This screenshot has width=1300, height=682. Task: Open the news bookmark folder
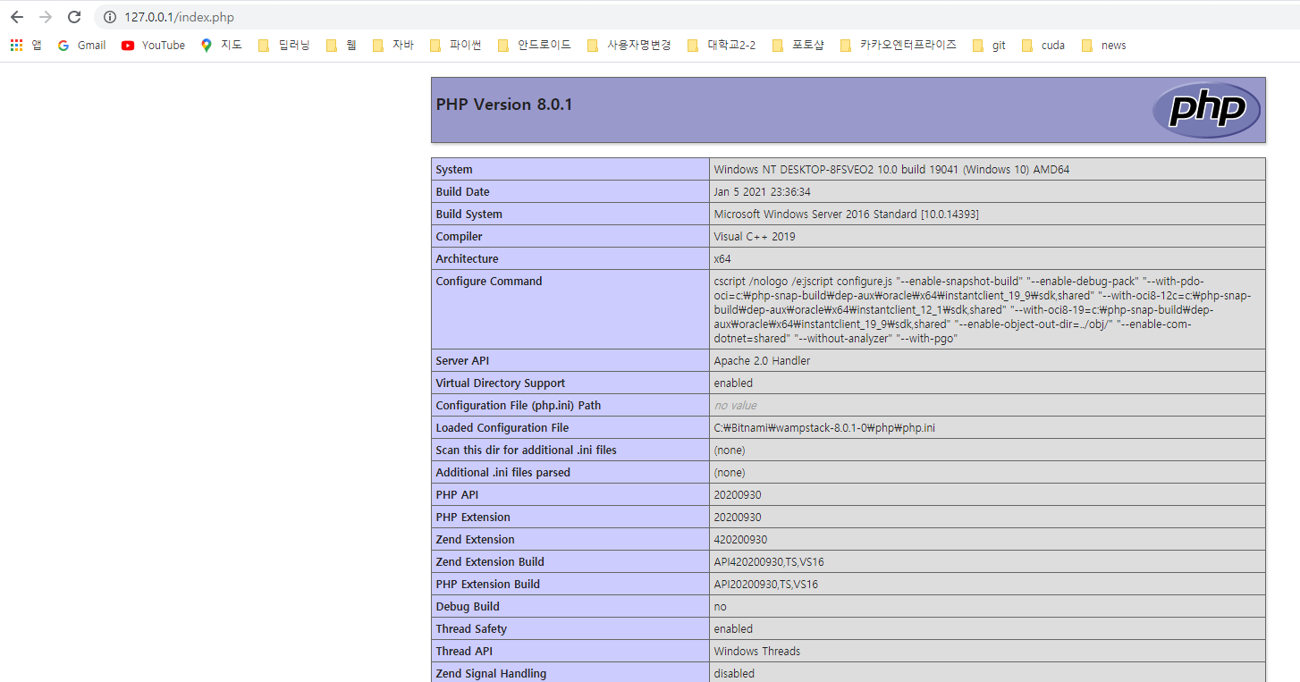coord(1103,45)
